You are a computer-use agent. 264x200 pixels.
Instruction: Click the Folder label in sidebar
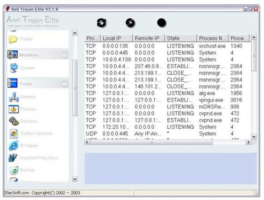26,39
